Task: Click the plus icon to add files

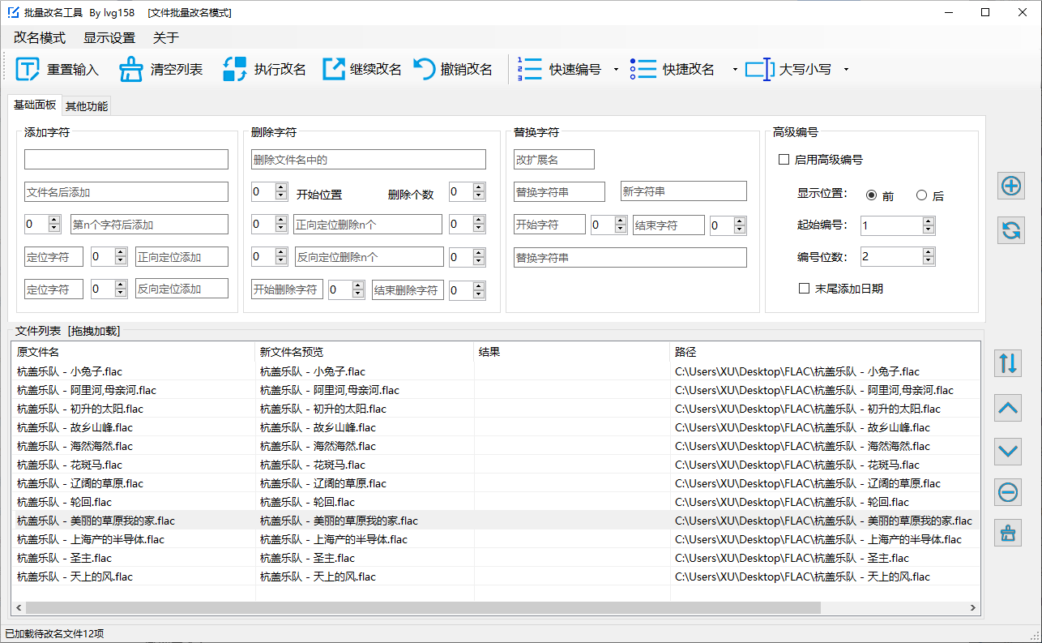Action: (1010, 186)
